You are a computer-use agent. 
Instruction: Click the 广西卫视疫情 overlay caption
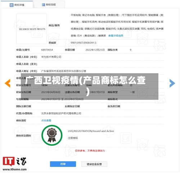point(90,86)
